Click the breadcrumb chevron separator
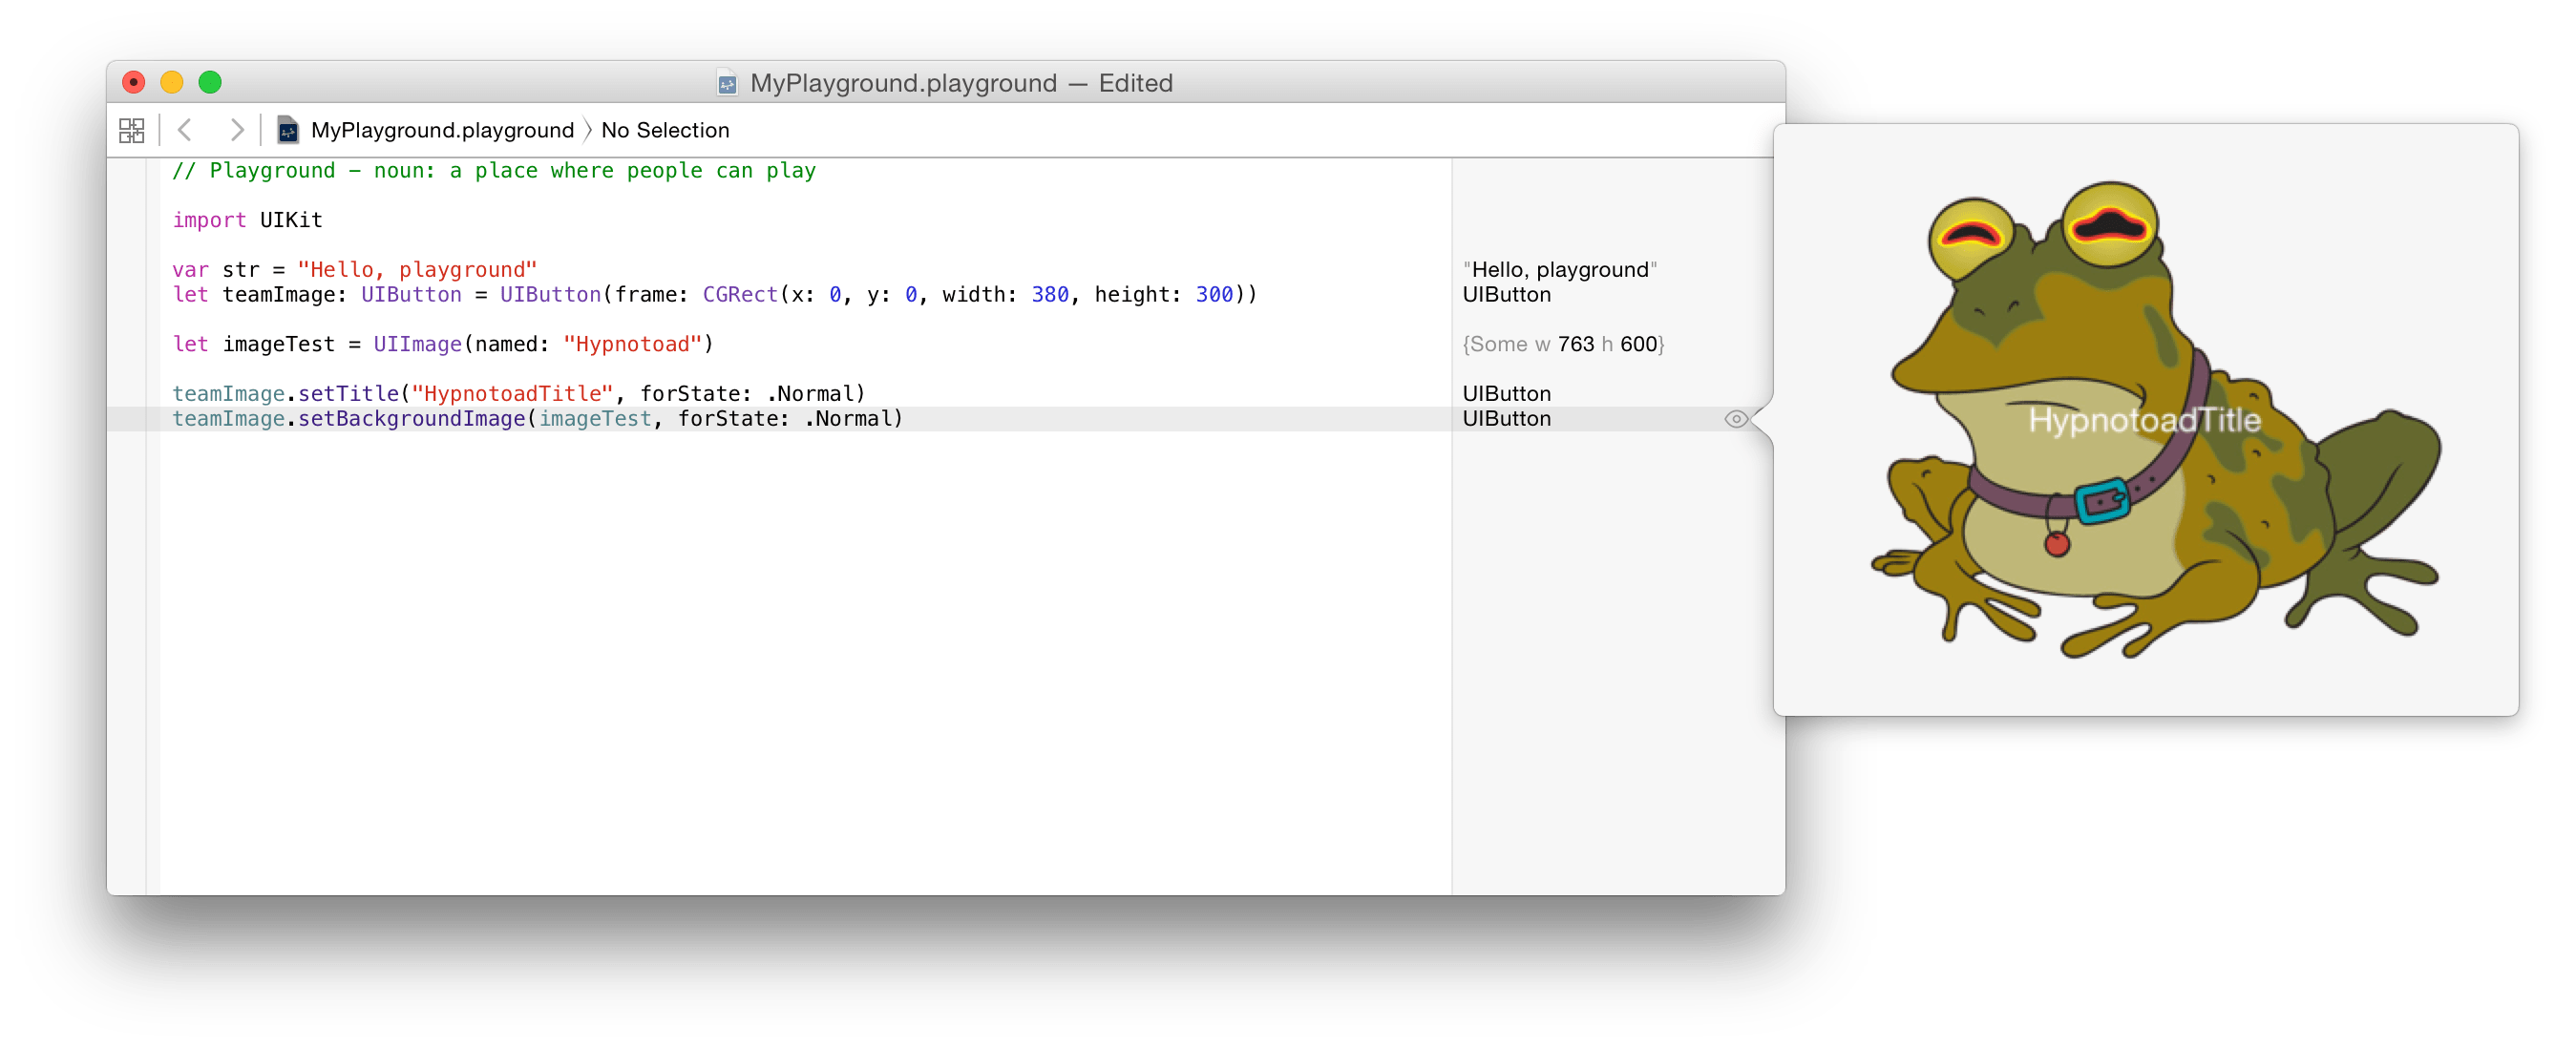Image resolution: width=2576 pixels, height=1048 pixels. point(588,130)
